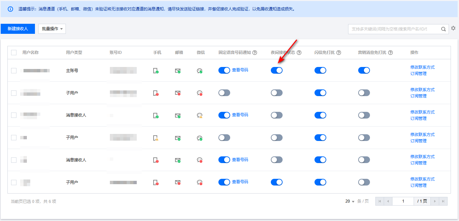Viewport: 459px width, 221px height.
Task: Click help icon beside 营销消息免打扰 header
Action: 390,53
